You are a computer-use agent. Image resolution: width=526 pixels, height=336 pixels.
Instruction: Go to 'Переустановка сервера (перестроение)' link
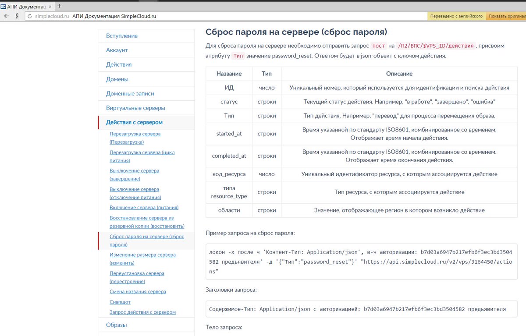137,277
